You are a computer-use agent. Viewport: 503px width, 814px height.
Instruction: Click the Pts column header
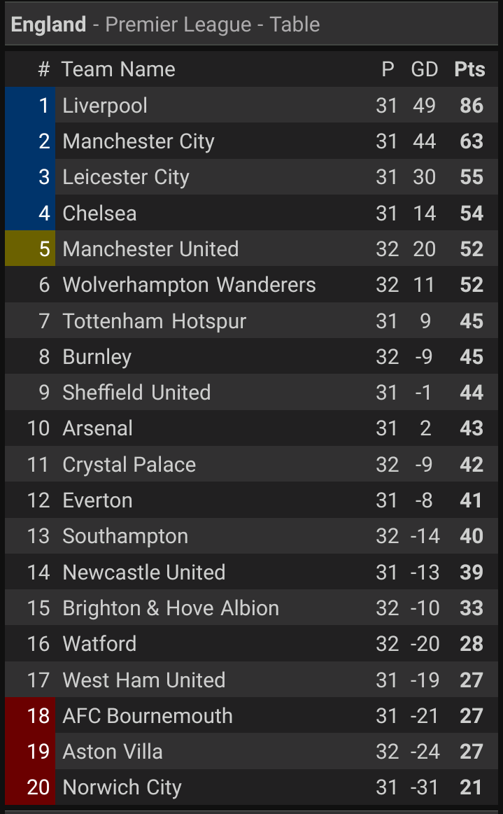pos(469,69)
